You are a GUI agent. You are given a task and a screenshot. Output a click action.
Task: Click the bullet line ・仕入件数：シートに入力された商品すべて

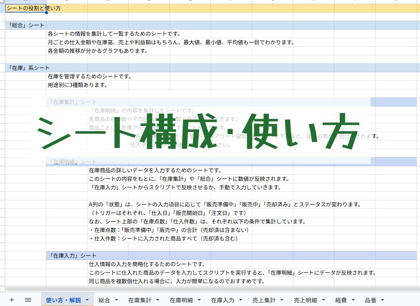tap(164, 239)
